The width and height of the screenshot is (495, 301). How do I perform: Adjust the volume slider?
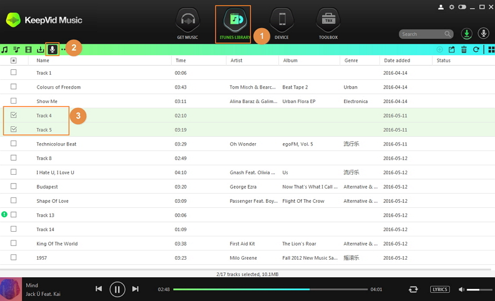[480, 289]
